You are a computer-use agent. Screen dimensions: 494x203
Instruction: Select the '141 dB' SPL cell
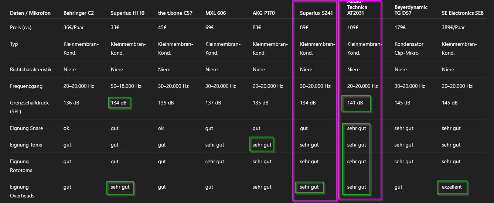[x=355, y=103]
